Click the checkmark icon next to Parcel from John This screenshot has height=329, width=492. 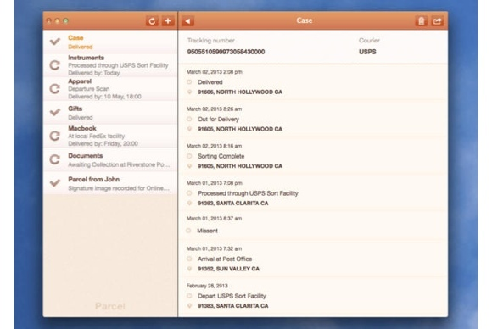click(55, 183)
